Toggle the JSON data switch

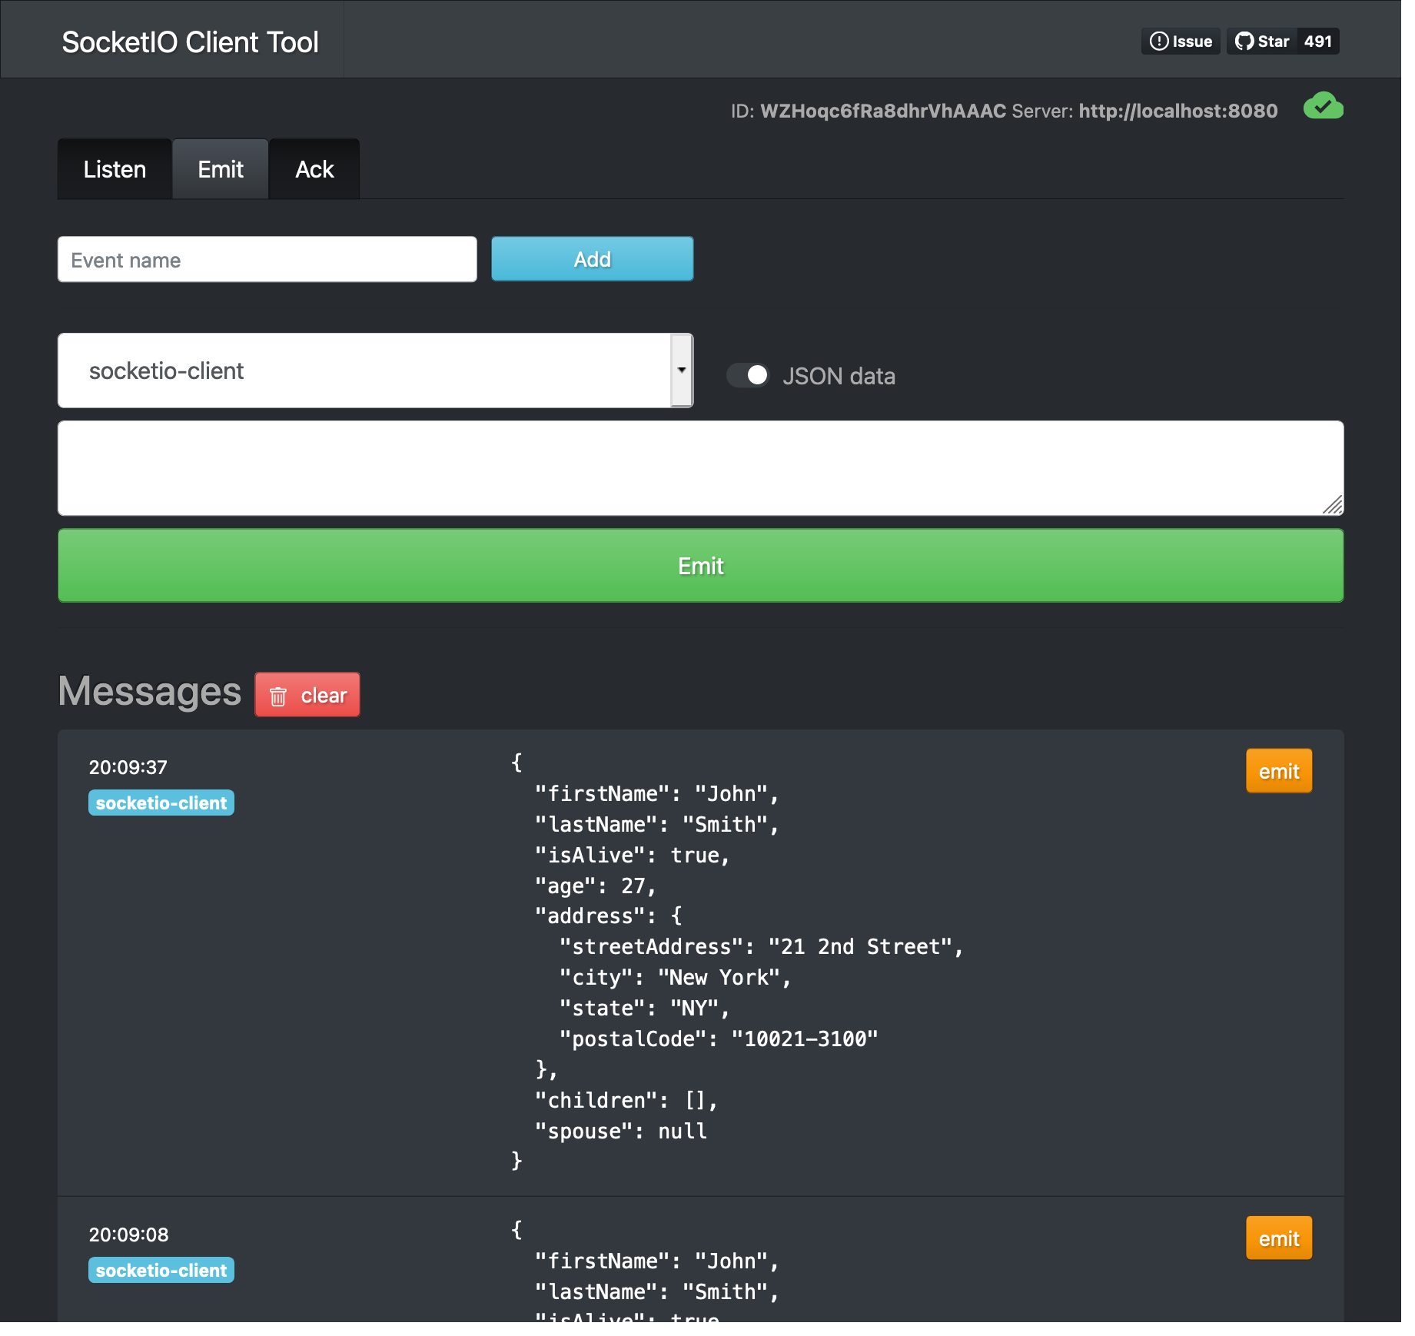click(748, 375)
